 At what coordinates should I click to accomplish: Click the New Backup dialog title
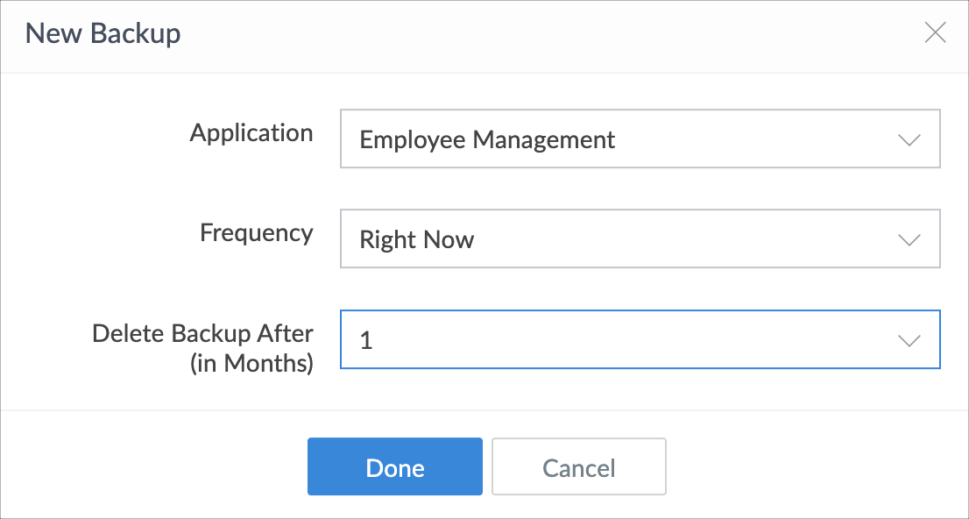pyautogui.click(x=103, y=32)
